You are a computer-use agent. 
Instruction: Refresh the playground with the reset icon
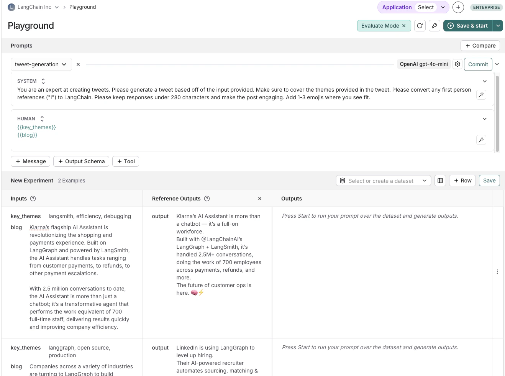[420, 26]
